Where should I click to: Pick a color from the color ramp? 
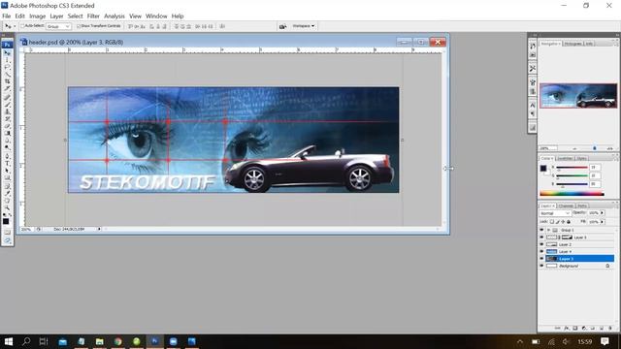click(x=572, y=194)
